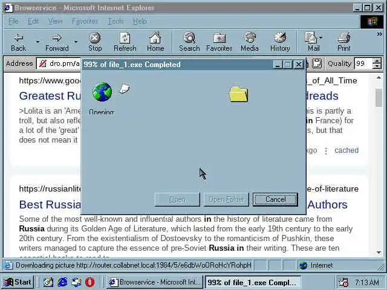
Task: Open the Greatest Russian result link
Action: point(50,96)
